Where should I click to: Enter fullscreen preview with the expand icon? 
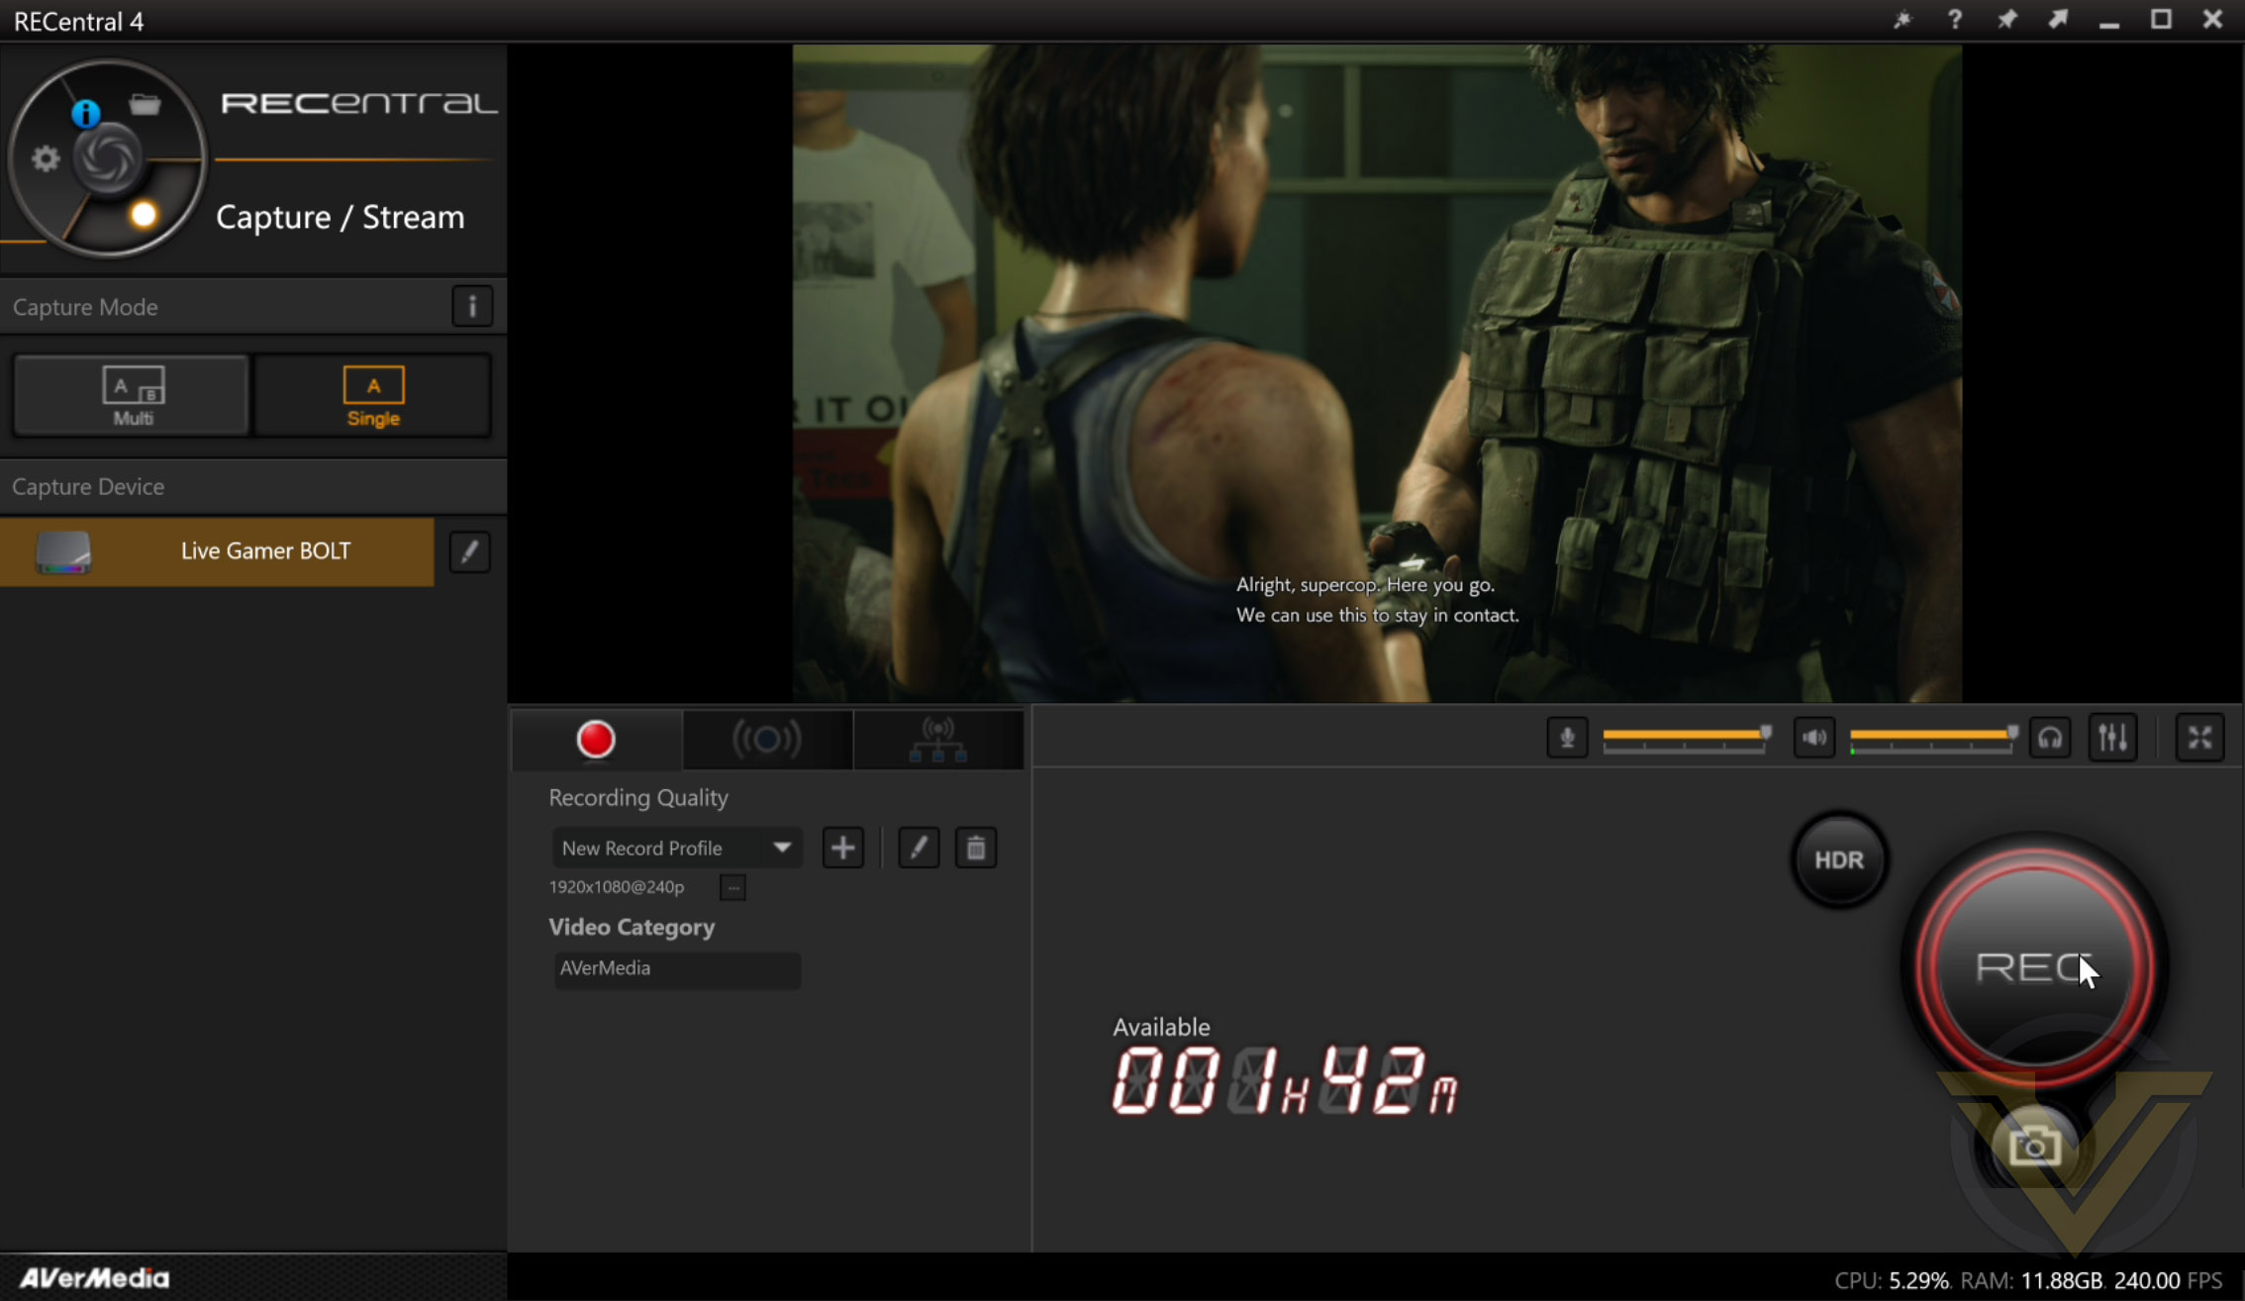click(x=2199, y=738)
